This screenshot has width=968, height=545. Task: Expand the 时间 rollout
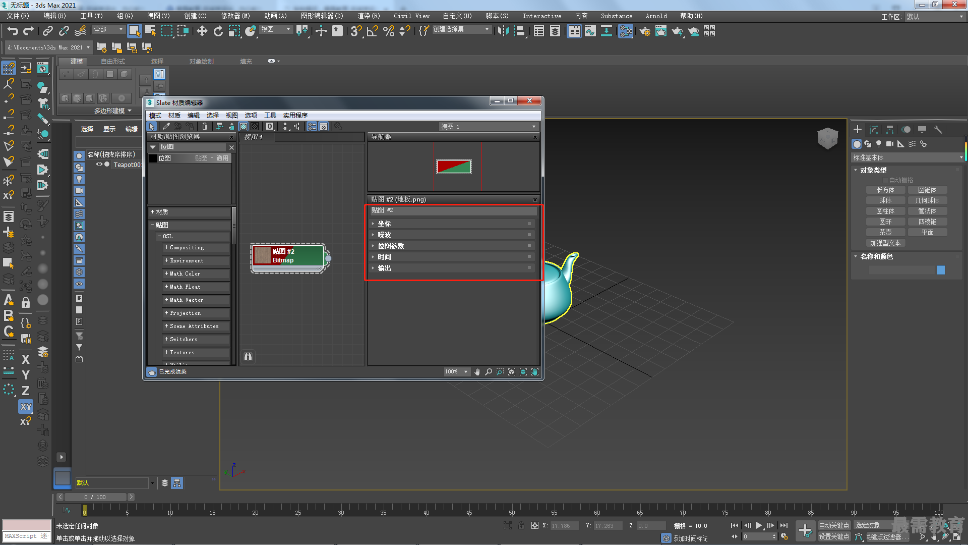(x=452, y=257)
